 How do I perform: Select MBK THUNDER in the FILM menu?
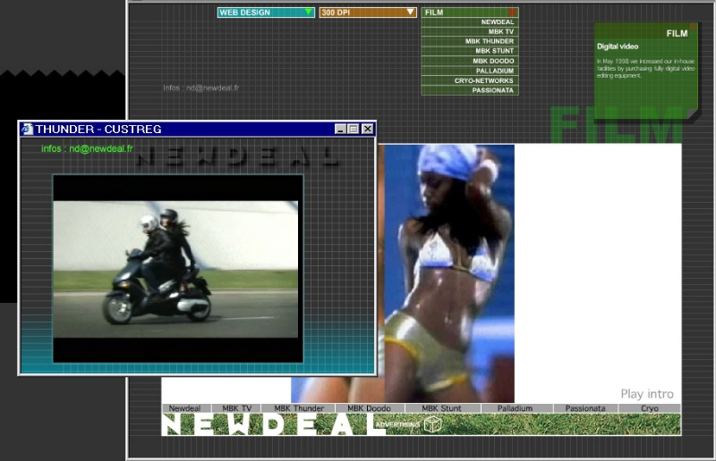pos(470,41)
